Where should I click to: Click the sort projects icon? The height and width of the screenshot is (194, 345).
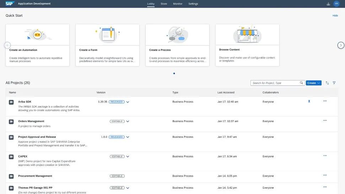tap(327, 83)
